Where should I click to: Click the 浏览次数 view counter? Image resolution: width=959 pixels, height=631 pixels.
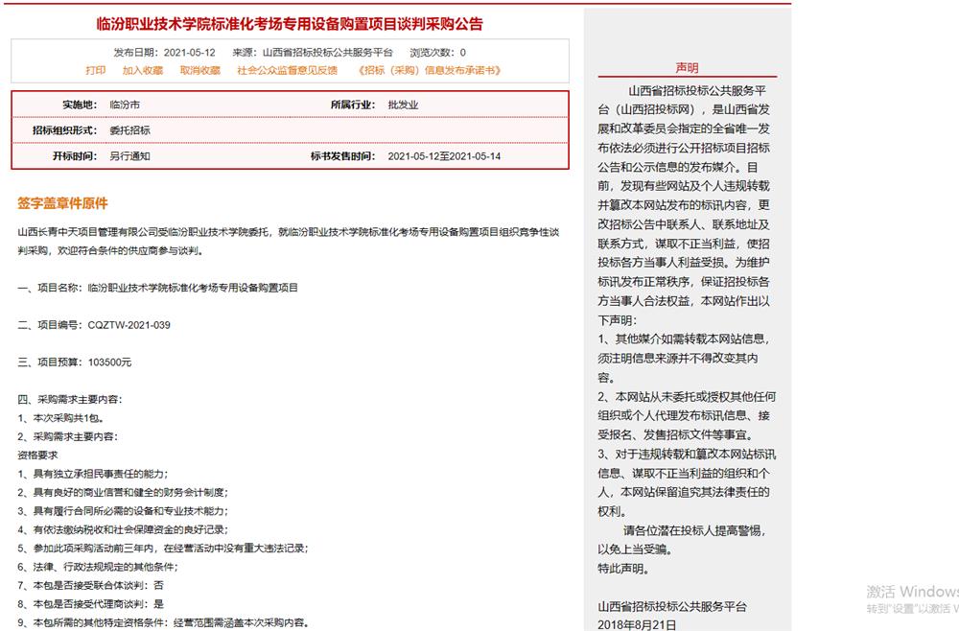437,53
